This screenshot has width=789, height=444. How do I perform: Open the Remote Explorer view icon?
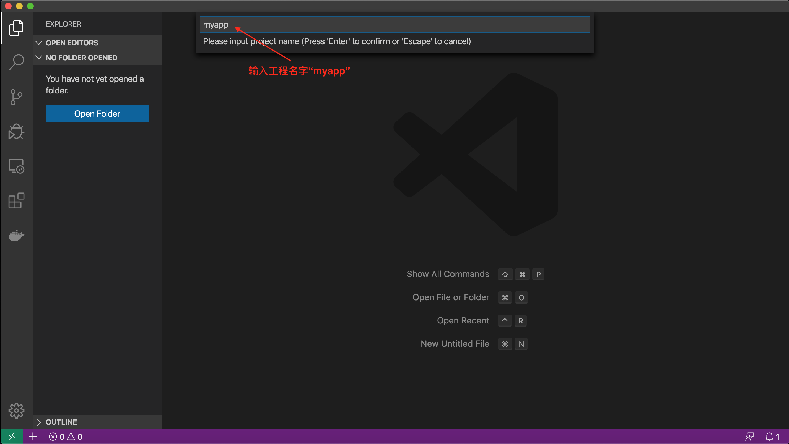pyautogui.click(x=16, y=166)
